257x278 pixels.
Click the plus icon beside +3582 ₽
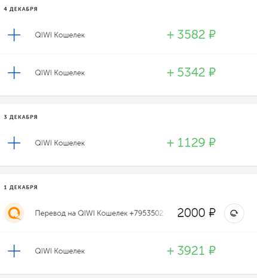[14, 35]
